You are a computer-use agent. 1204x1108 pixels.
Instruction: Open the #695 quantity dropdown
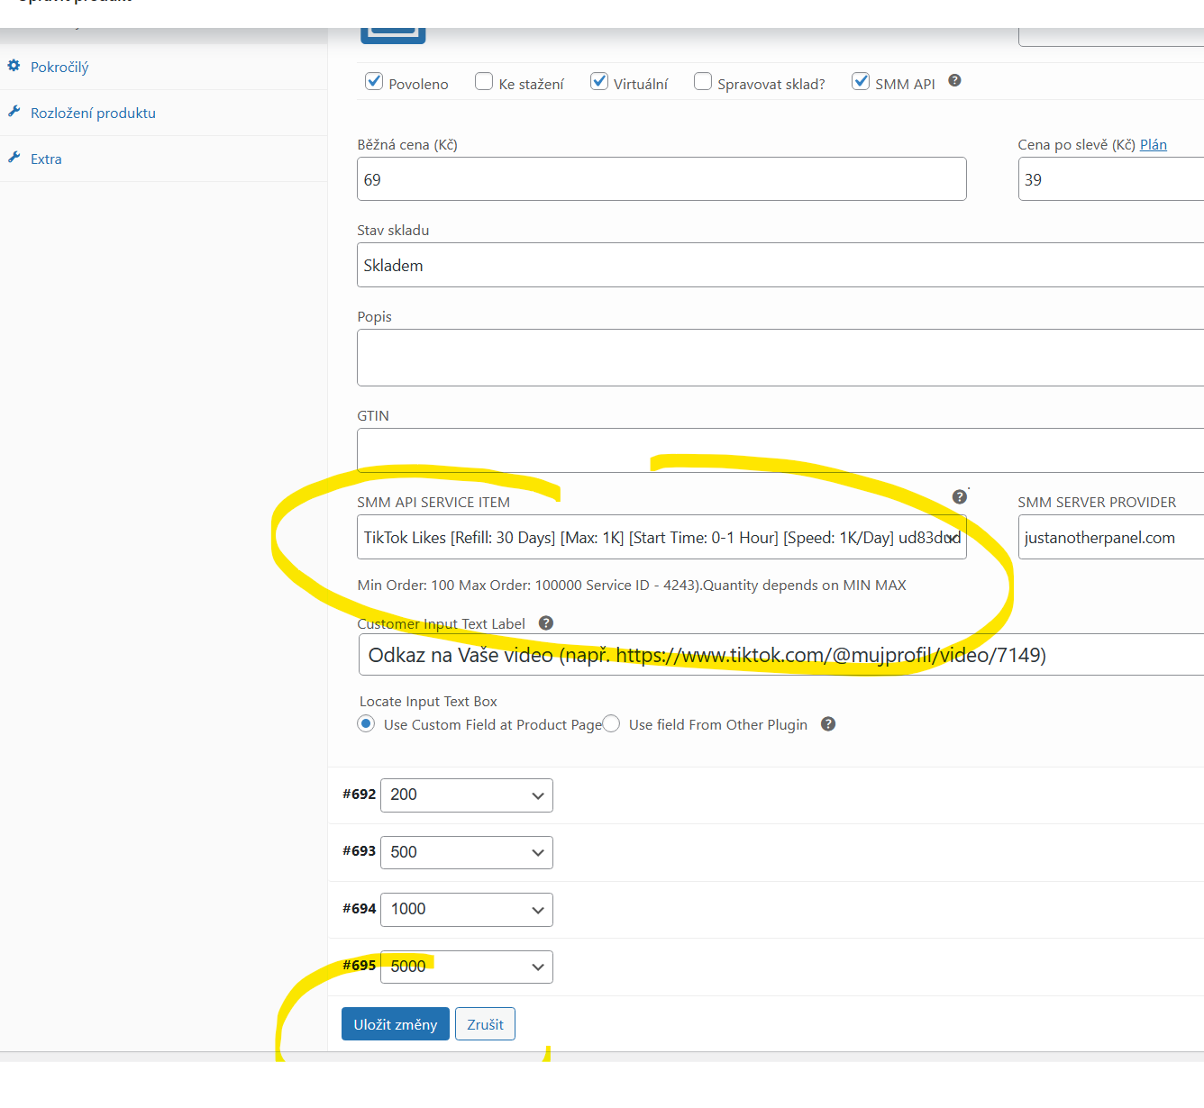[x=467, y=967]
